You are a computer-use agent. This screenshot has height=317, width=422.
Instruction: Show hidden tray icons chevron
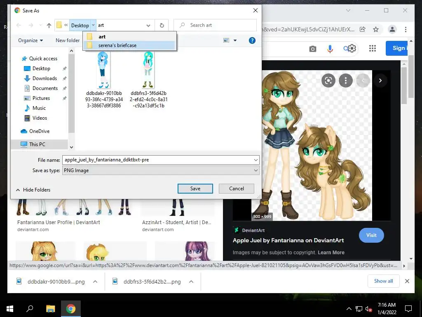[x=349, y=309]
